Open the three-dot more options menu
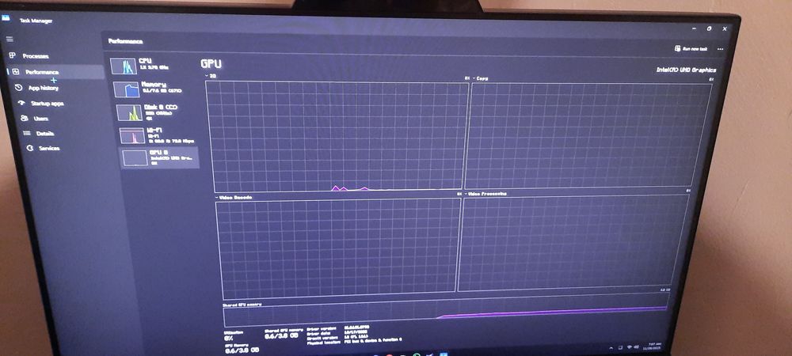This screenshot has width=792, height=356. point(720,49)
